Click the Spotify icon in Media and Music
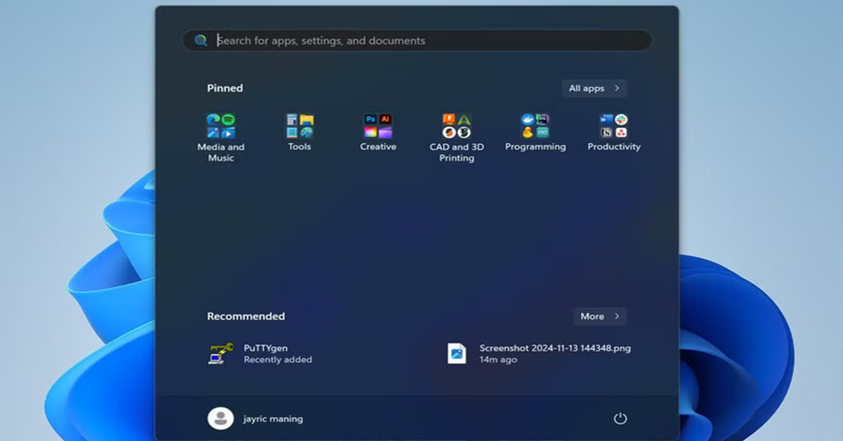 228,120
